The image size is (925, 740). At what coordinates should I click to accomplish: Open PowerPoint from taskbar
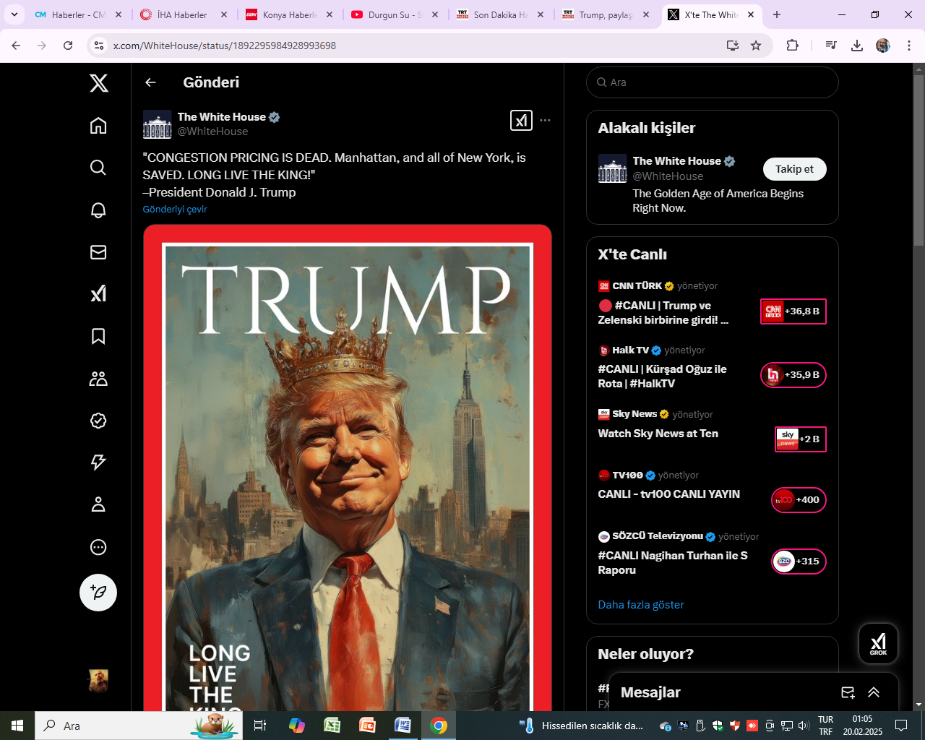(367, 726)
